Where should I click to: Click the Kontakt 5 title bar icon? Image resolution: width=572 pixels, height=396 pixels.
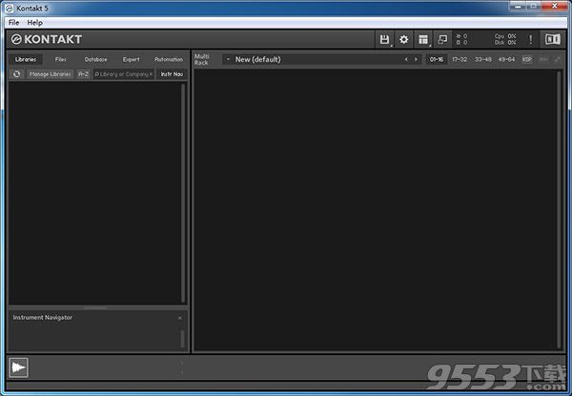point(10,8)
